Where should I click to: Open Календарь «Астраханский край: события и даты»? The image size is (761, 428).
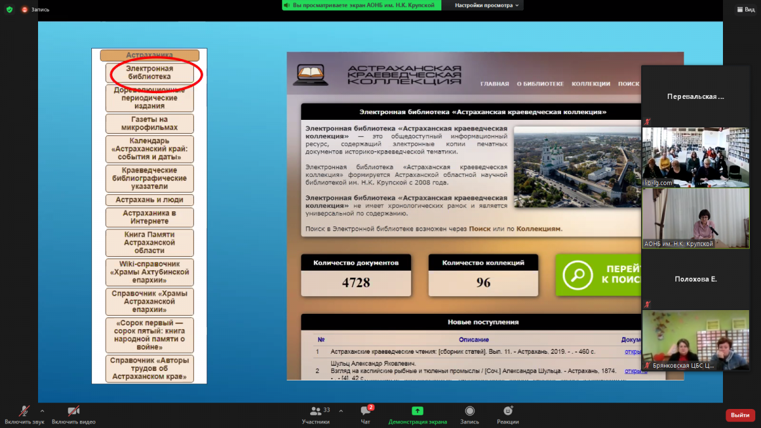[x=150, y=149]
